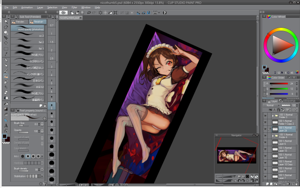This screenshot has width=300, height=188.
Task: Expand Stabilization options arrow
Action: (42, 176)
